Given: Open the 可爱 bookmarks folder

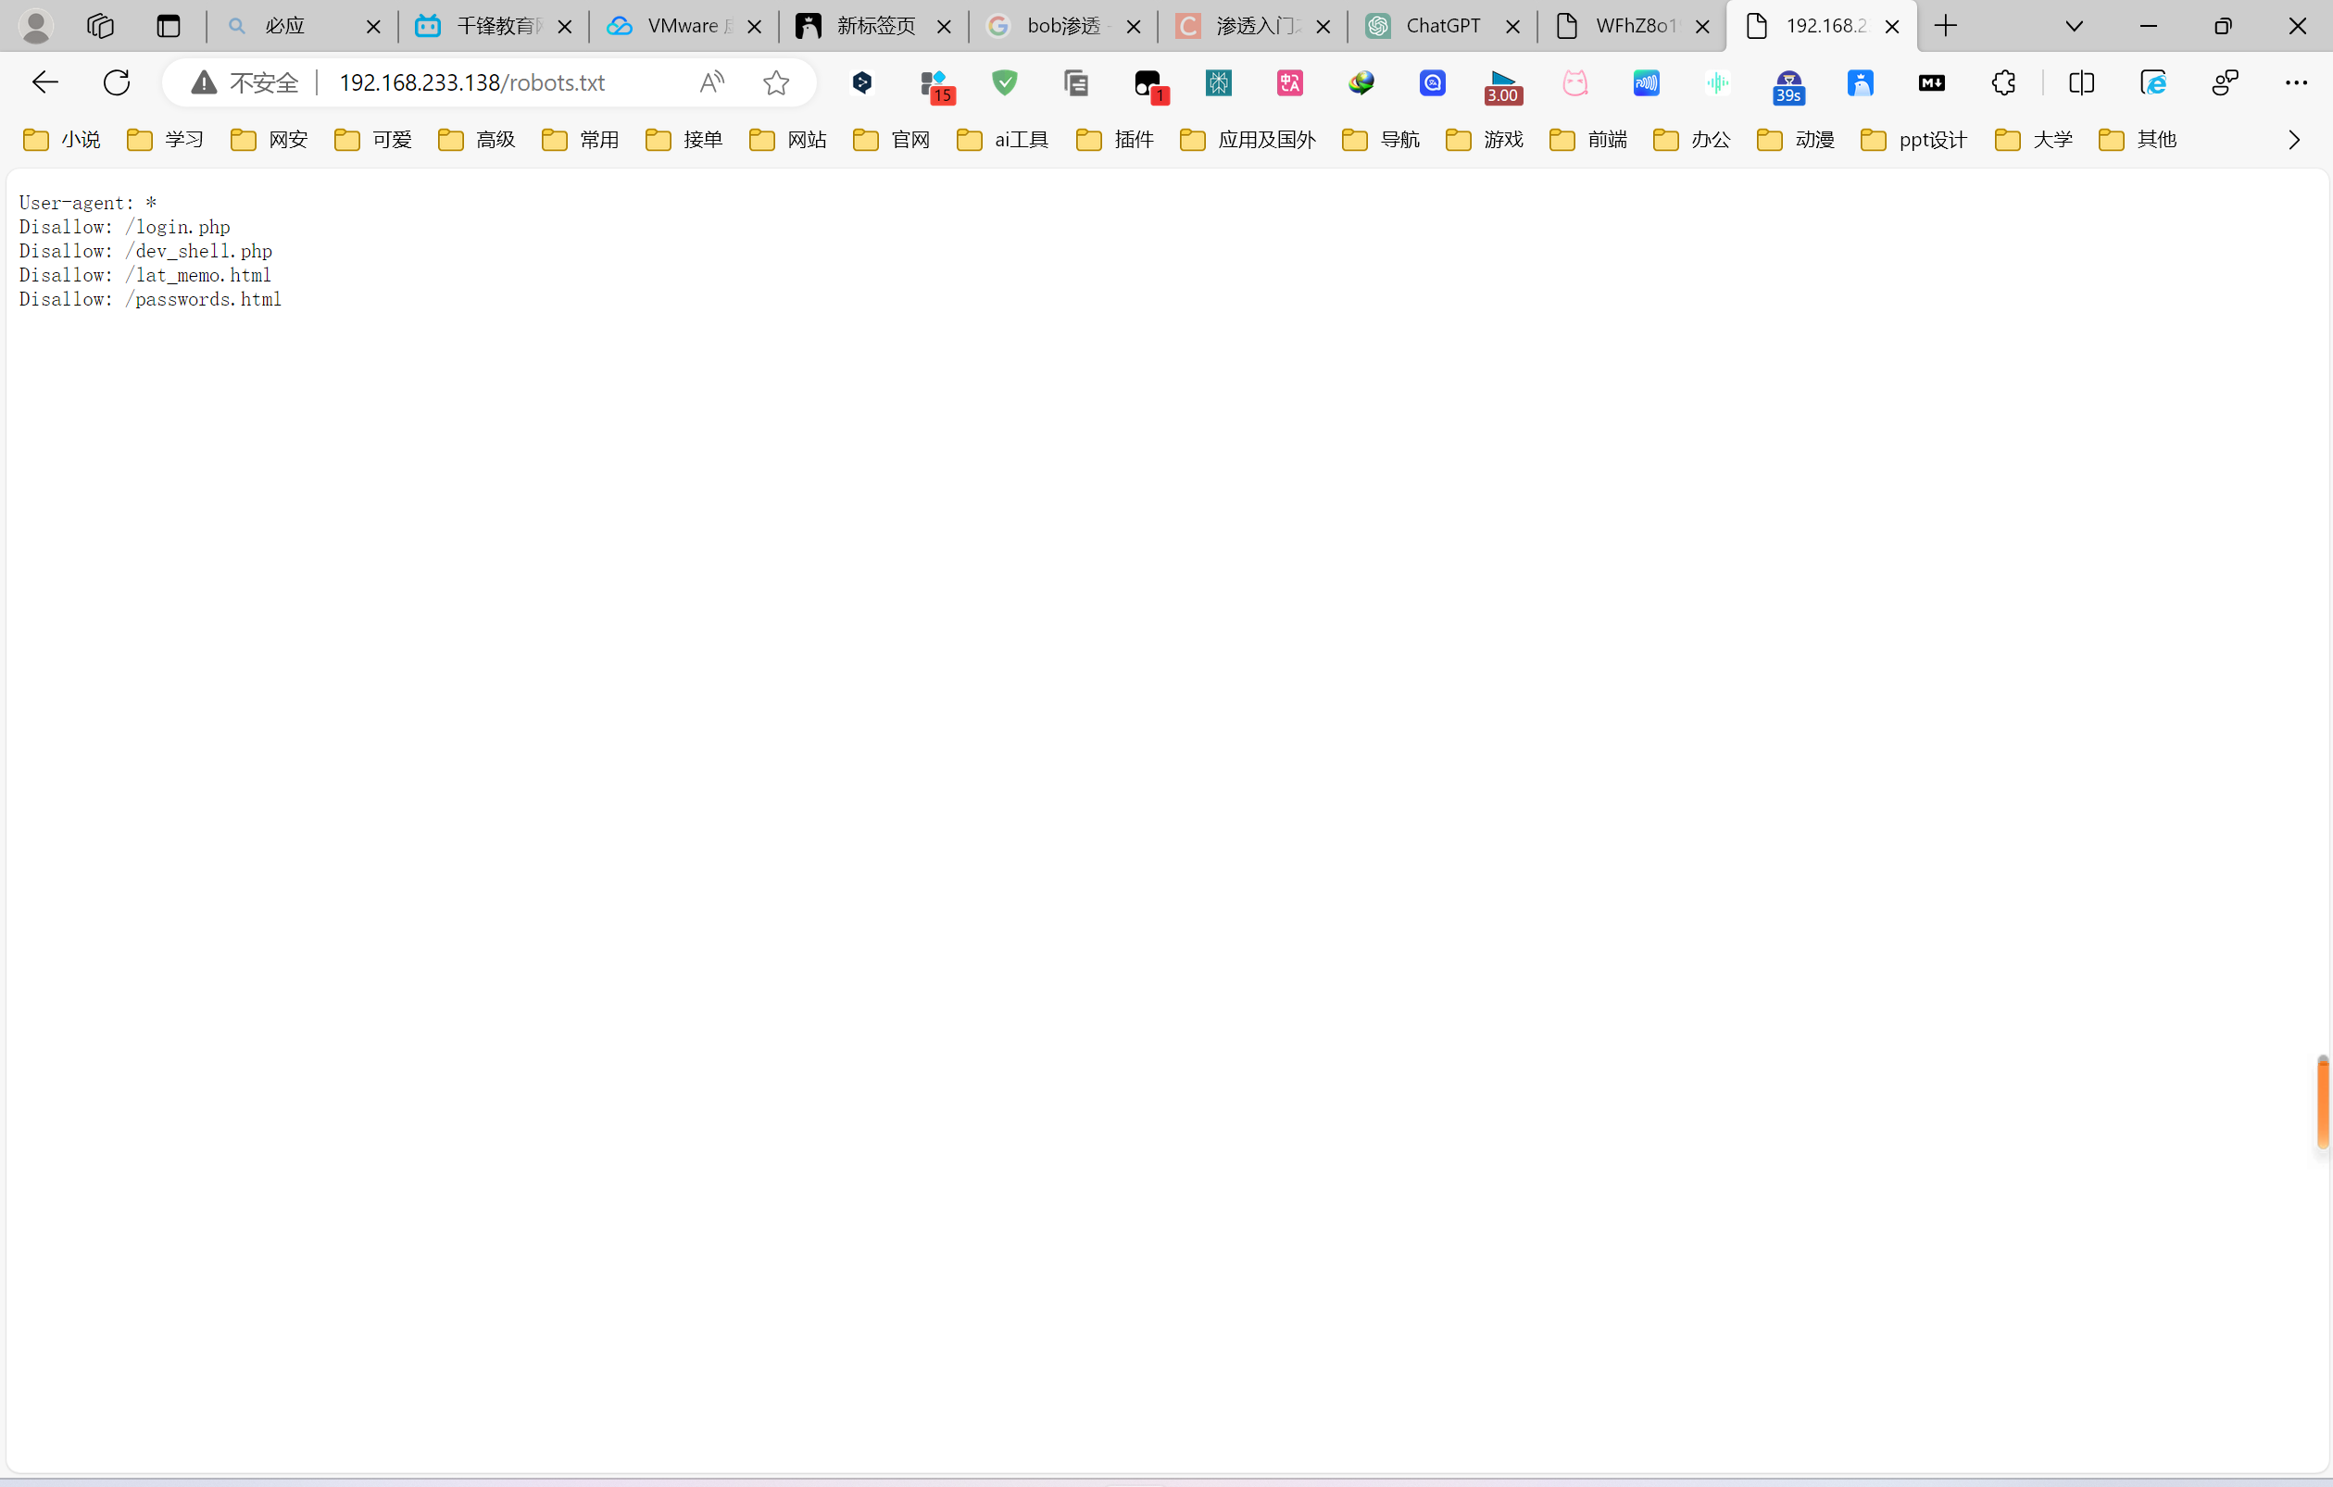Looking at the screenshot, I should point(373,141).
